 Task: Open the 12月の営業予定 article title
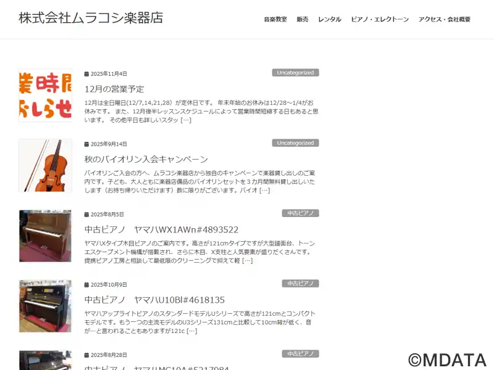click(x=114, y=89)
